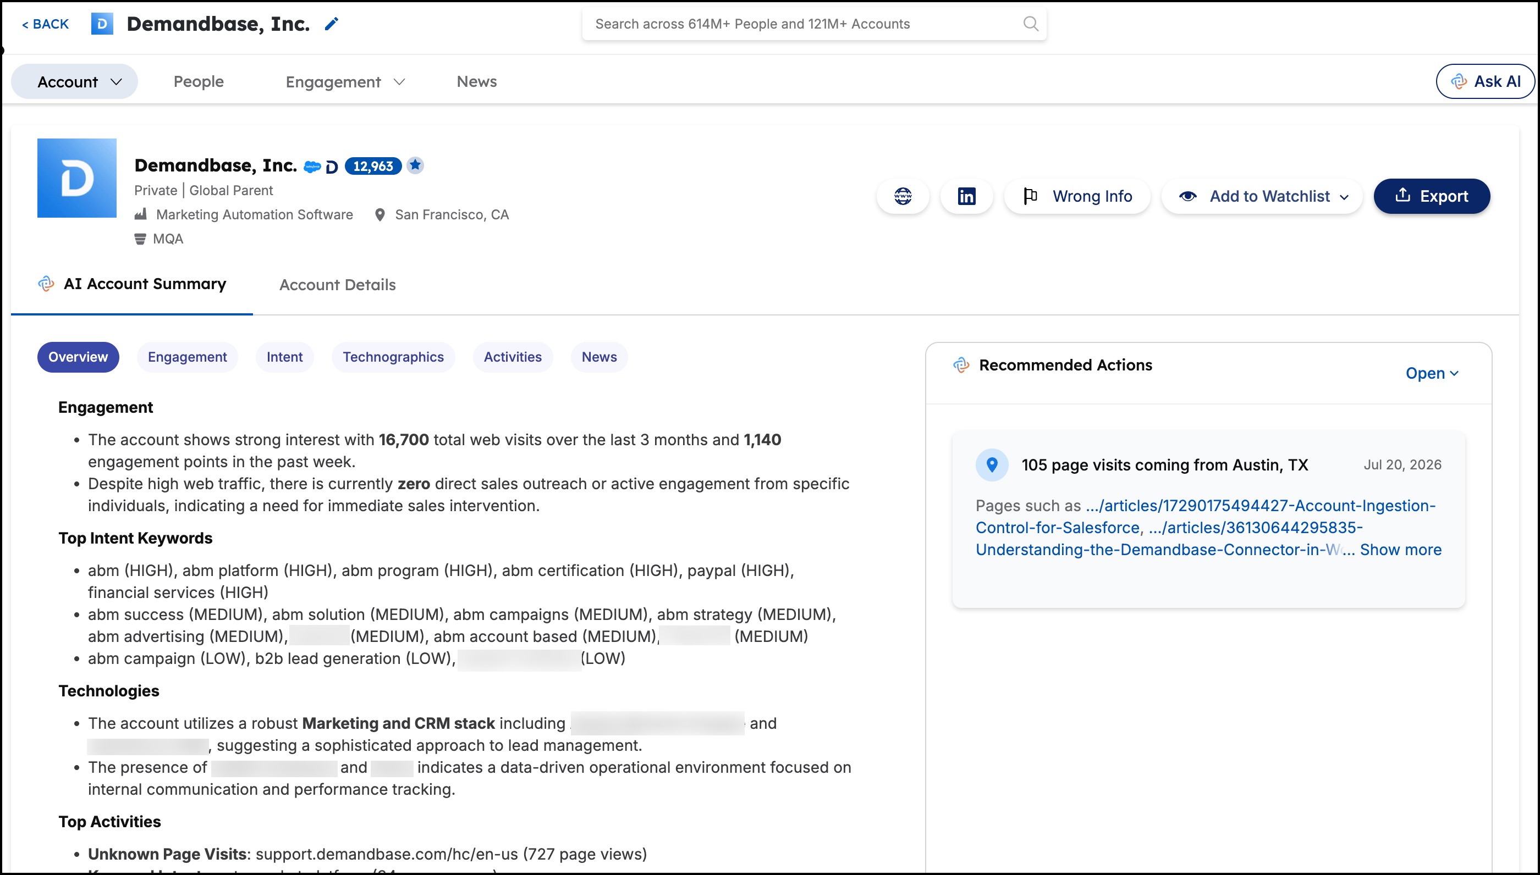Click the industry icon beside Marketing Automation Software
1540x875 pixels.
pos(141,214)
